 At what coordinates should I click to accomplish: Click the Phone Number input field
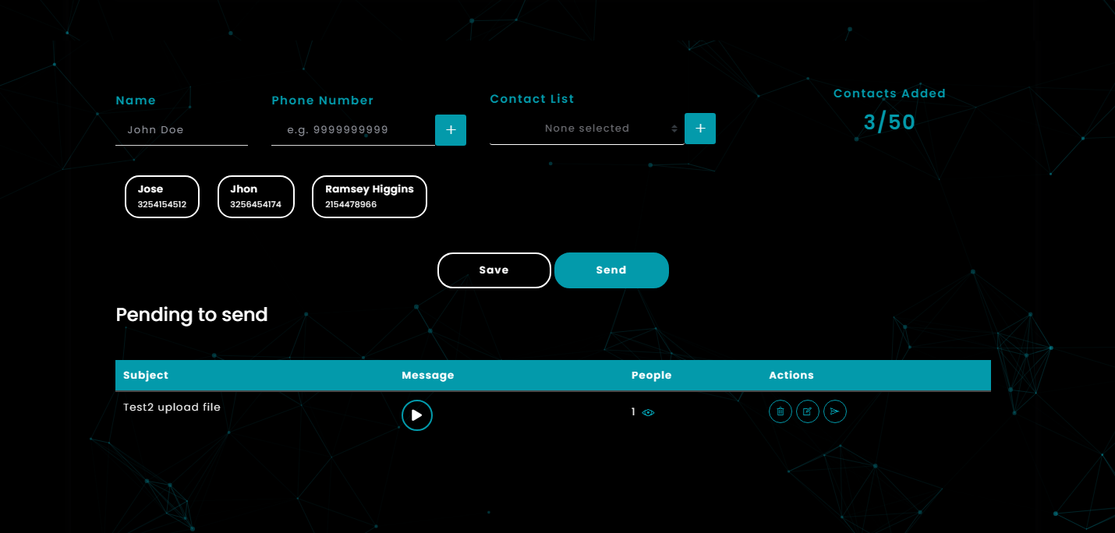point(353,130)
